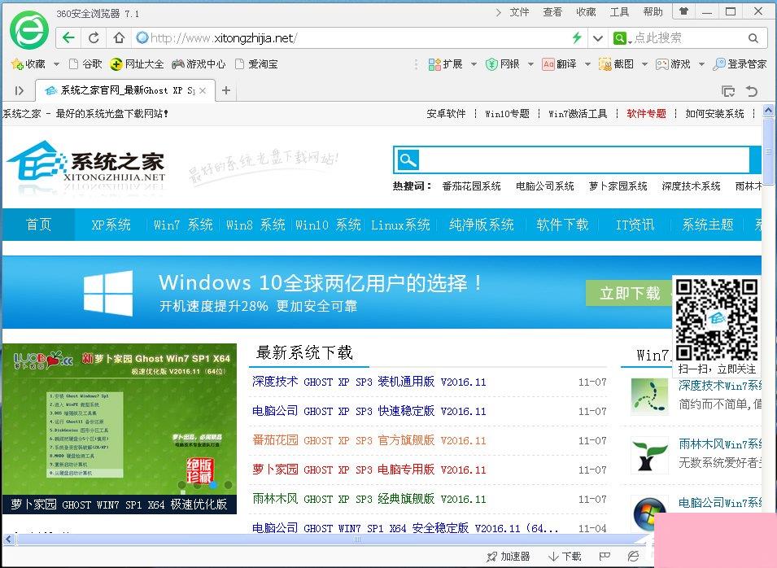Open the 下载 downloads status button
Screen dimensions: 777x568
[x=565, y=556]
